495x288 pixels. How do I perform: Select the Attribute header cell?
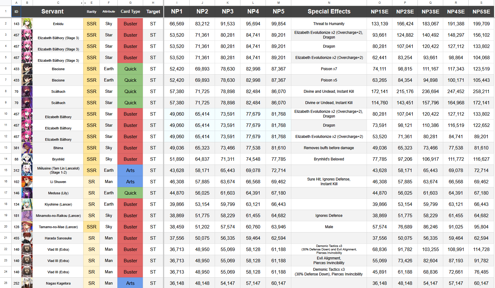point(109,12)
